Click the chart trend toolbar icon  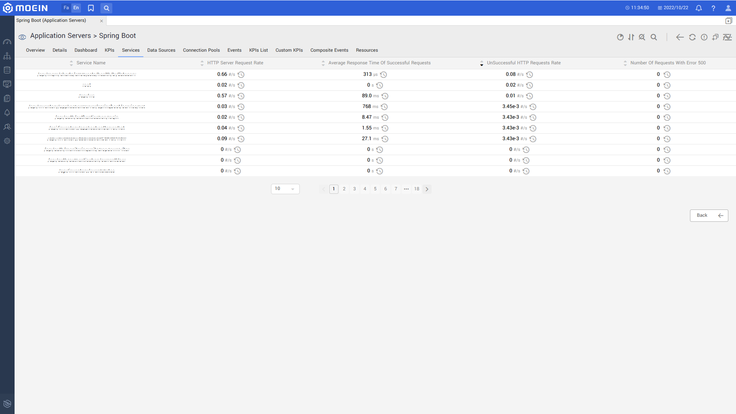[x=727, y=37]
